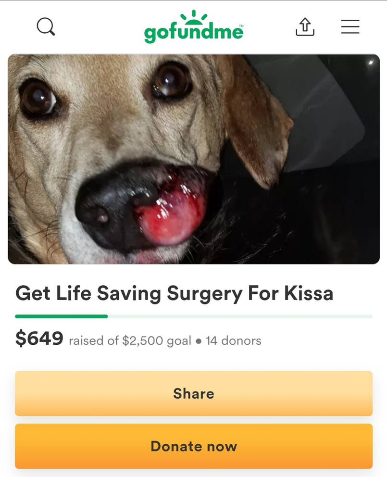Click the green sunburst above the logo

tap(193, 18)
